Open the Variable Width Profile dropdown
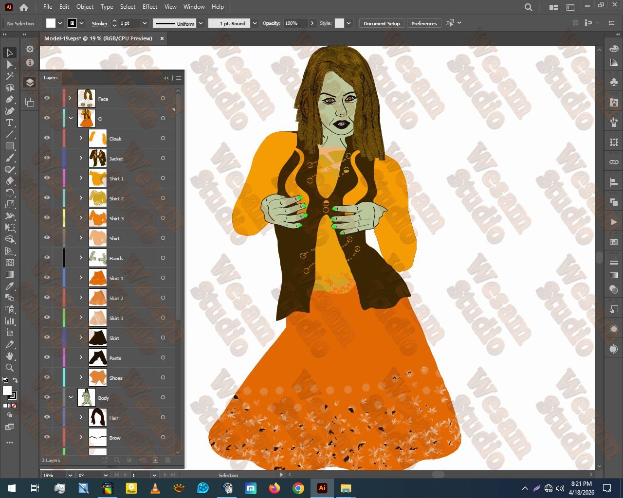Screen dimensions: 623x498 (201, 23)
